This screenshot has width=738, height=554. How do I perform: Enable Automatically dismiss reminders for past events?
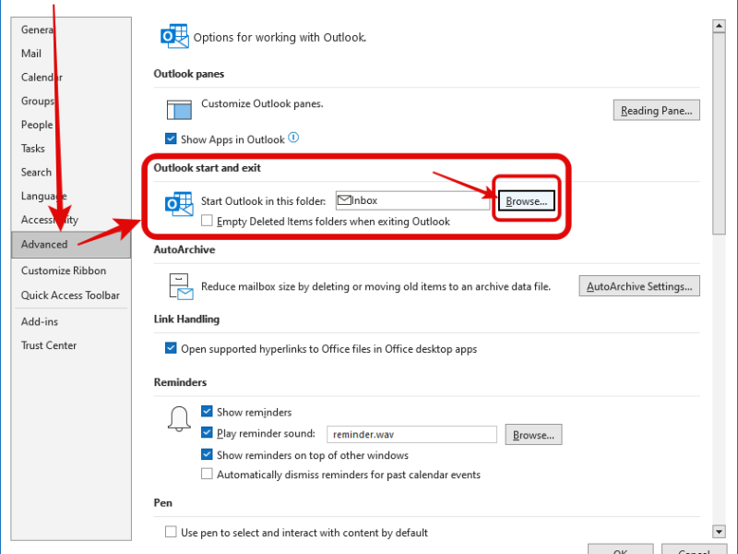(207, 474)
